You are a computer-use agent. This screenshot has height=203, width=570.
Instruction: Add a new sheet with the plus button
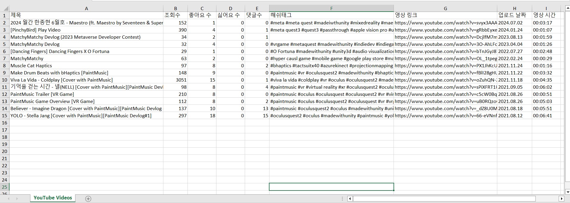[x=88, y=199]
